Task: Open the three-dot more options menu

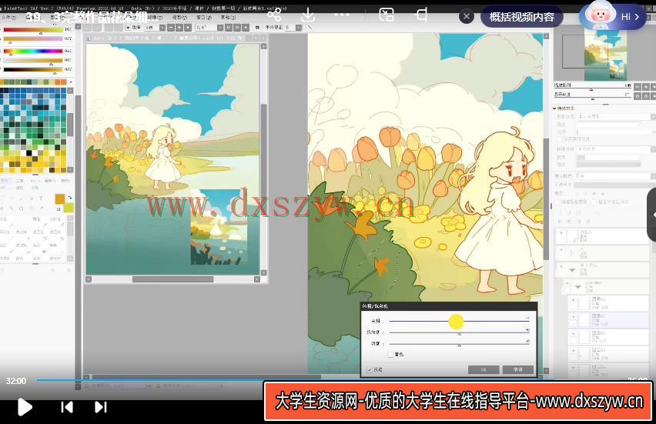Action: [x=341, y=15]
